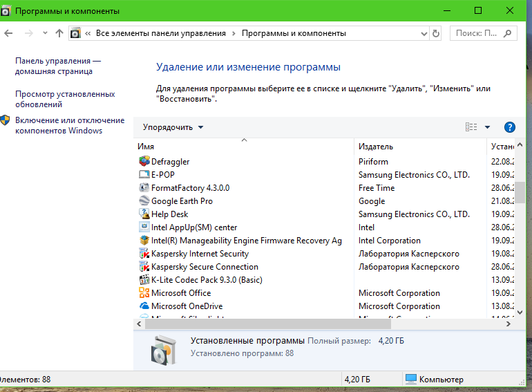Click the search magnifier icon
The height and width of the screenshot is (392, 532).
[x=508, y=33]
